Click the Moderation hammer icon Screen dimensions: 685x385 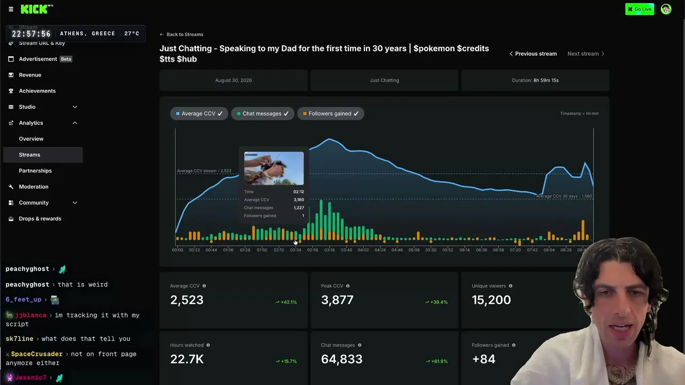click(x=11, y=187)
